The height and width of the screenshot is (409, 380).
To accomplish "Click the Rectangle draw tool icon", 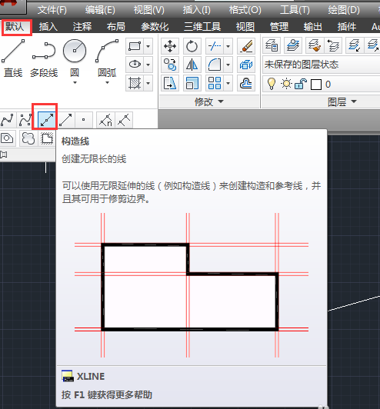I will tap(135, 46).
